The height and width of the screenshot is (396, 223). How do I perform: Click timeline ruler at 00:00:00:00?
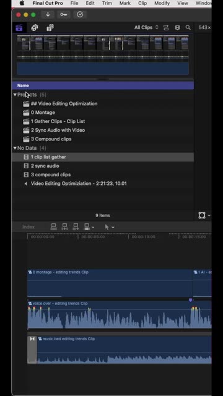point(42,237)
